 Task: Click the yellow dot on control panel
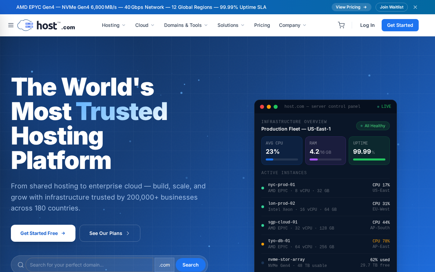point(269,107)
